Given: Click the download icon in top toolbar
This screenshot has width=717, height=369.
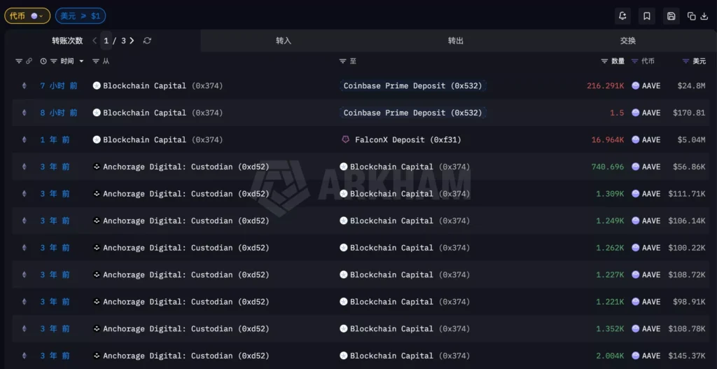Looking at the screenshot, I should click(704, 16).
